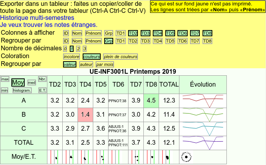Image resolution: width=266 pixels, height=165 pixels.
Task: Click the 'Nbr.' statistic button
Action: 42,79
